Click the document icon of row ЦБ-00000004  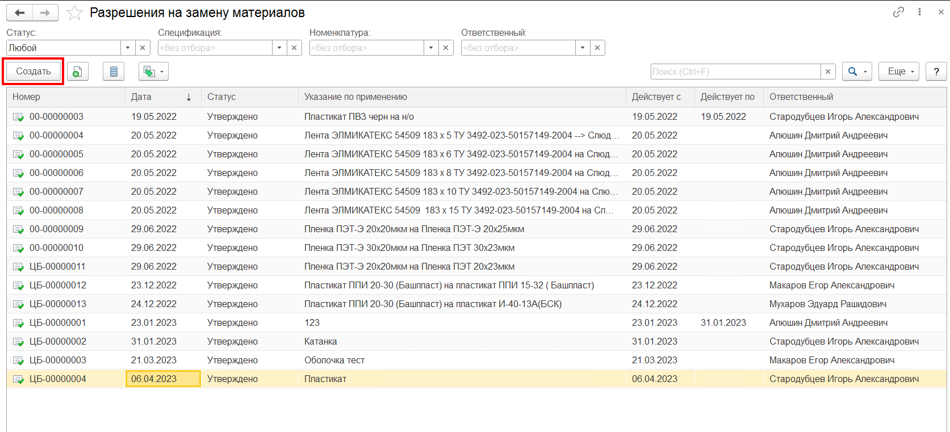tap(18, 379)
